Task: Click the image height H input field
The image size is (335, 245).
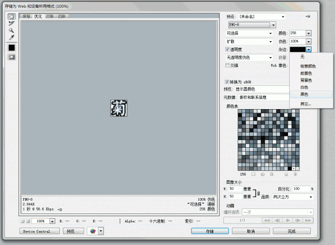Action: pos(235,196)
